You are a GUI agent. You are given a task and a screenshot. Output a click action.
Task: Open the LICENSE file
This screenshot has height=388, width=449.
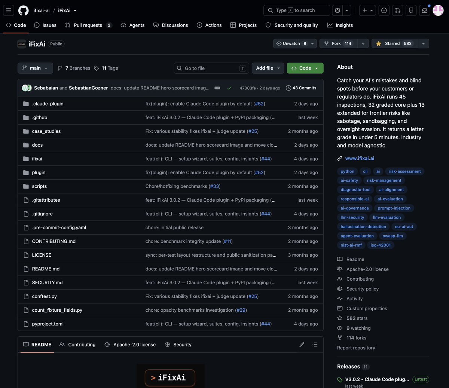42,255
